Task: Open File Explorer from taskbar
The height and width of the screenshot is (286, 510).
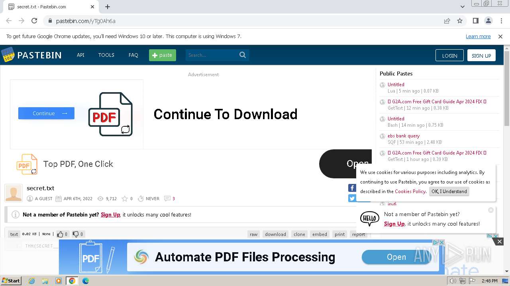Action: (x=45, y=281)
